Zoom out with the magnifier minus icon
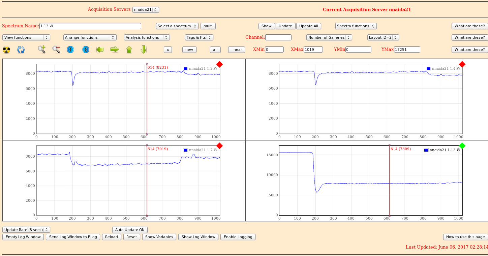The height and width of the screenshot is (256, 488). 56,50
